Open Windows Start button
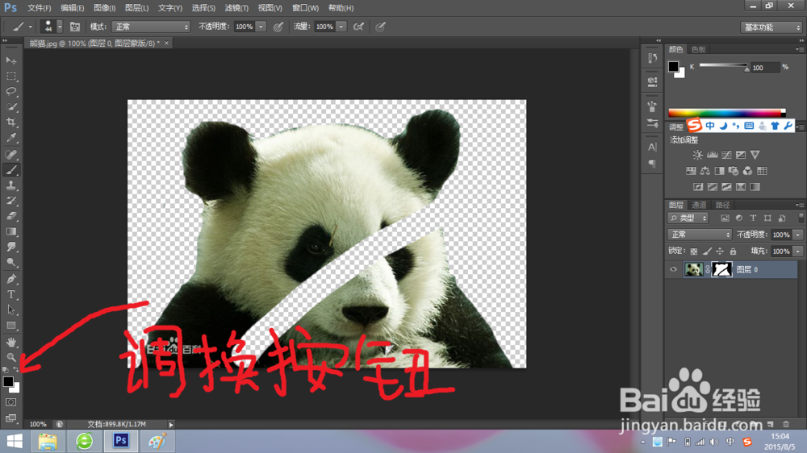 pyautogui.click(x=15, y=441)
